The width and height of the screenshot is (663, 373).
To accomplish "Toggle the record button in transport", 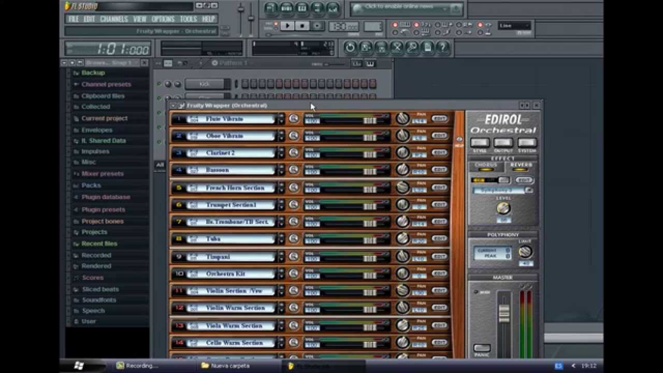I will 318,26.
